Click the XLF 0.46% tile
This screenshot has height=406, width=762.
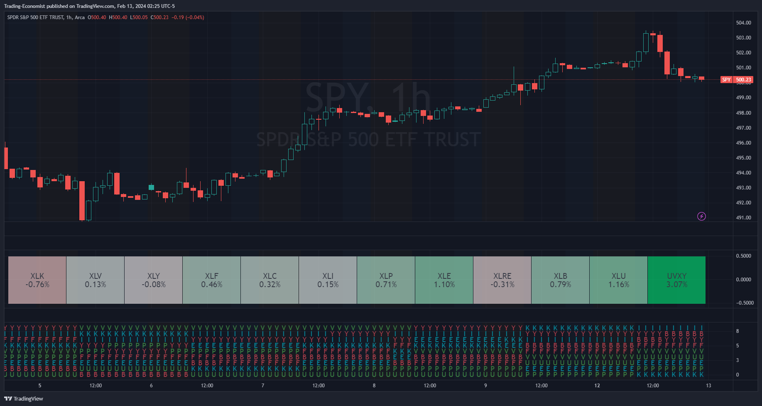[212, 280]
